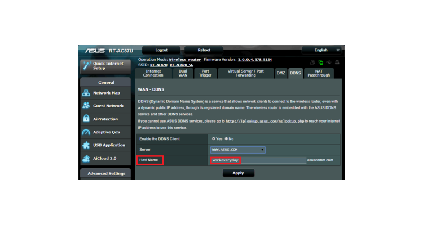Open USB Application menu item
Viewport: 423px width, 225px height.
(x=105, y=145)
